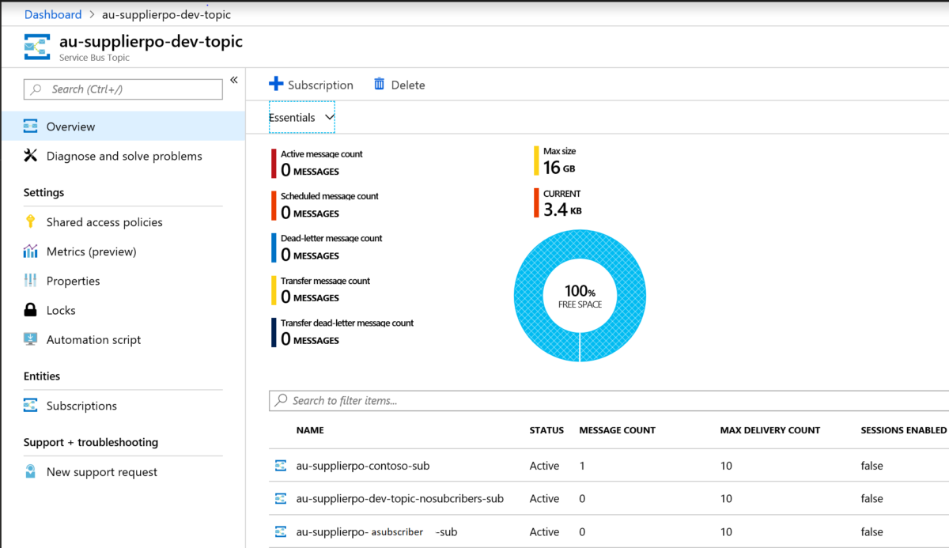Click the + Subscription button
This screenshot has height=548, width=949.
click(x=312, y=84)
